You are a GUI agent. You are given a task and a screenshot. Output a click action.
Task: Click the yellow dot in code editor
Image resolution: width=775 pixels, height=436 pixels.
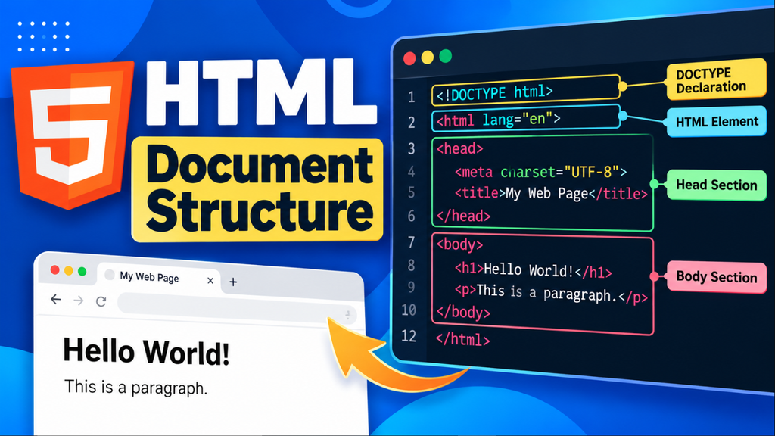pos(428,58)
